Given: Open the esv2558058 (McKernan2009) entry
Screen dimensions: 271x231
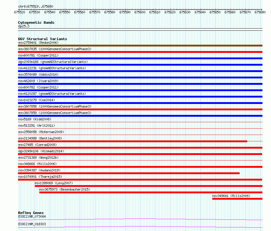Looking at the screenshot, I should [x=41, y=132].
